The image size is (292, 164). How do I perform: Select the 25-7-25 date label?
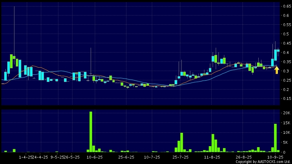pyautogui.click(x=180, y=157)
